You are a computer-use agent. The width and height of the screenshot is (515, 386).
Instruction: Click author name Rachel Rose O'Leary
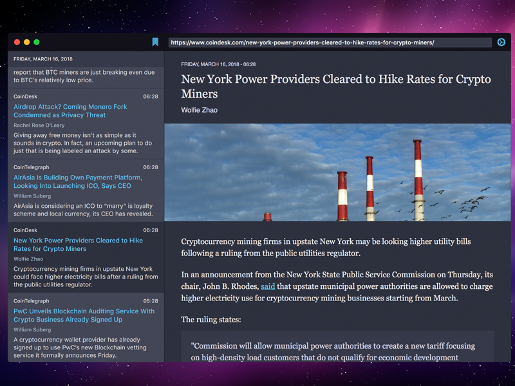[40, 125]
